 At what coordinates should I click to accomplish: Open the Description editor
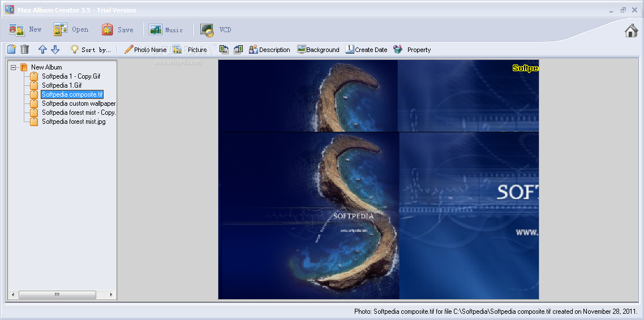[x=269, y=50]
